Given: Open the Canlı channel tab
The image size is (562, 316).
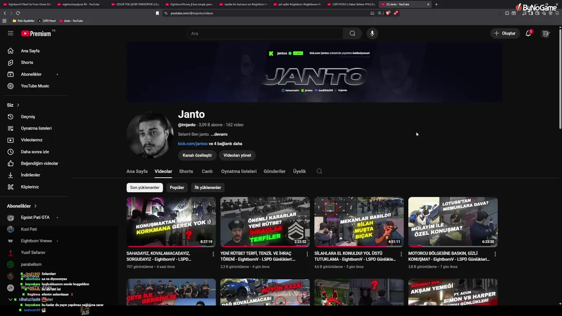Looking at the screenshot, I should [x=207, y=171].
